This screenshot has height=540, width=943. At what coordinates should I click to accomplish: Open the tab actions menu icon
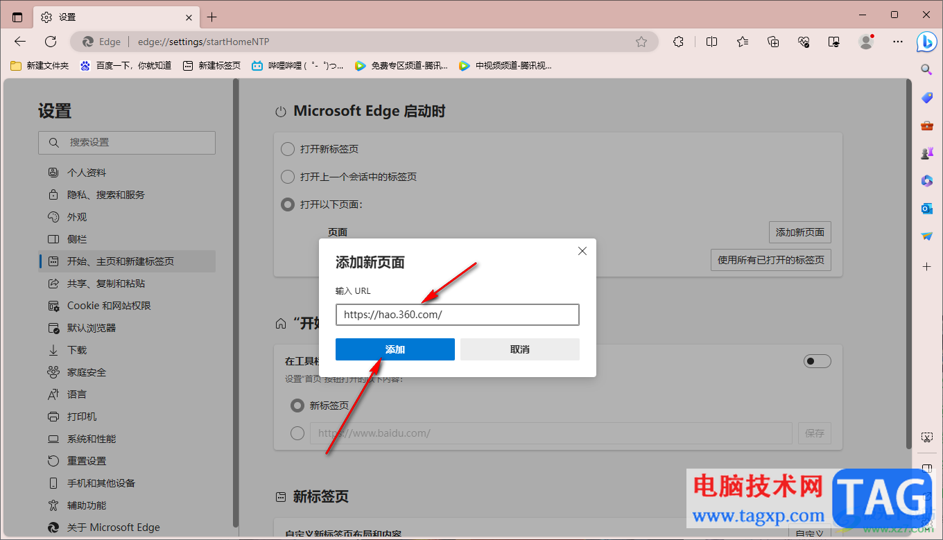(x=17, y=17)
